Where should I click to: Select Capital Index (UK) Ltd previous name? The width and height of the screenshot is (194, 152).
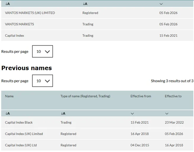pos(21,145)
